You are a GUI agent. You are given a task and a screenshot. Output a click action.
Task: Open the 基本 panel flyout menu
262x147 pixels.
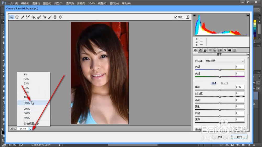(248, 54)
